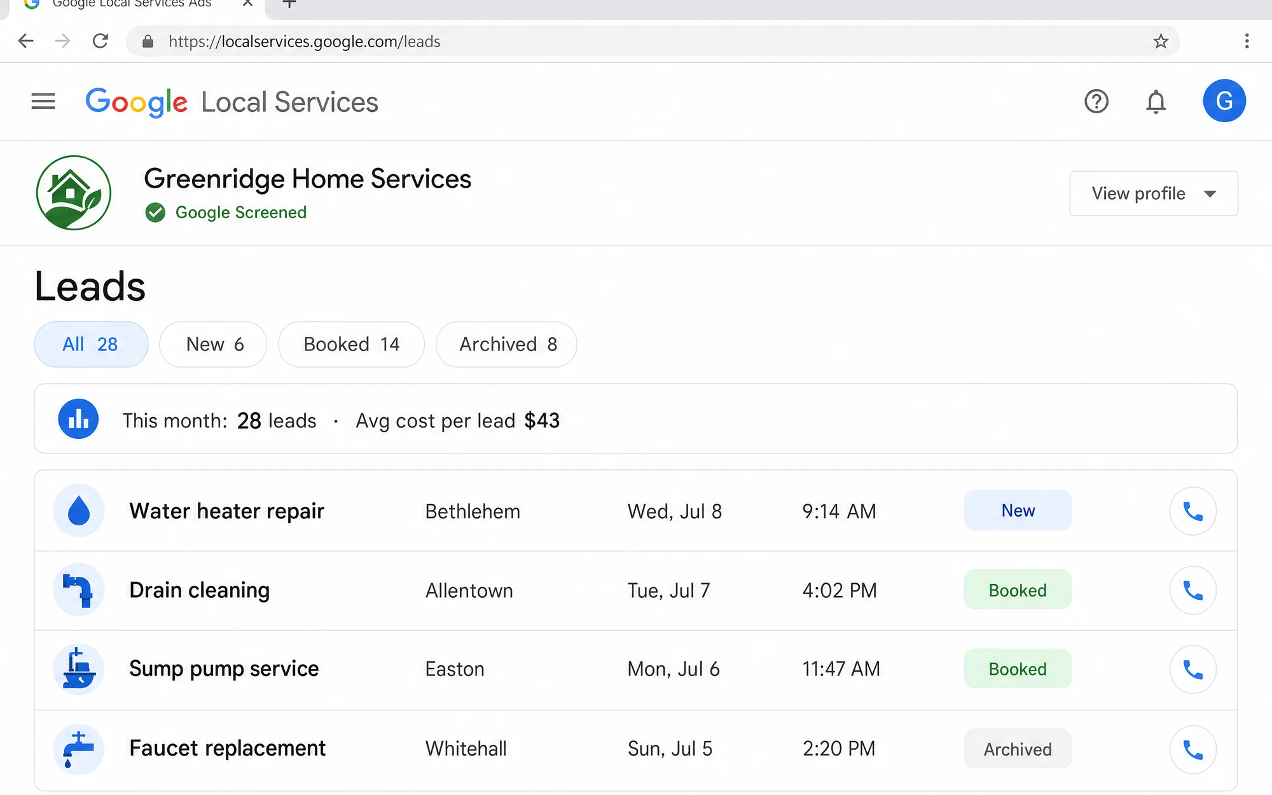Call the Faucet replacement lead

pos(1193,749)
